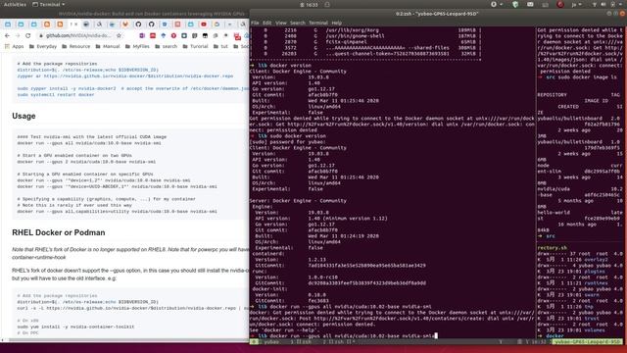Viewport: 627px width, 353px height.
Task: Click the 'sudo systemctl restart docker' code line
Action: pos(56,95)
